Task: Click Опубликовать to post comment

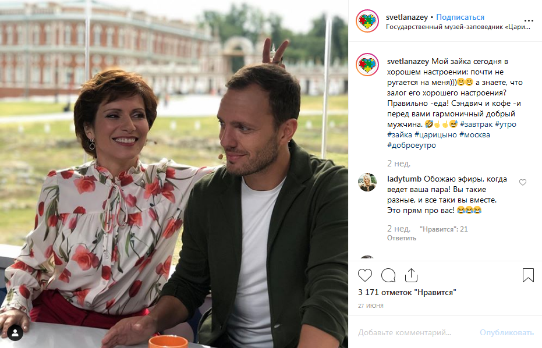Action: pos(506,332)
